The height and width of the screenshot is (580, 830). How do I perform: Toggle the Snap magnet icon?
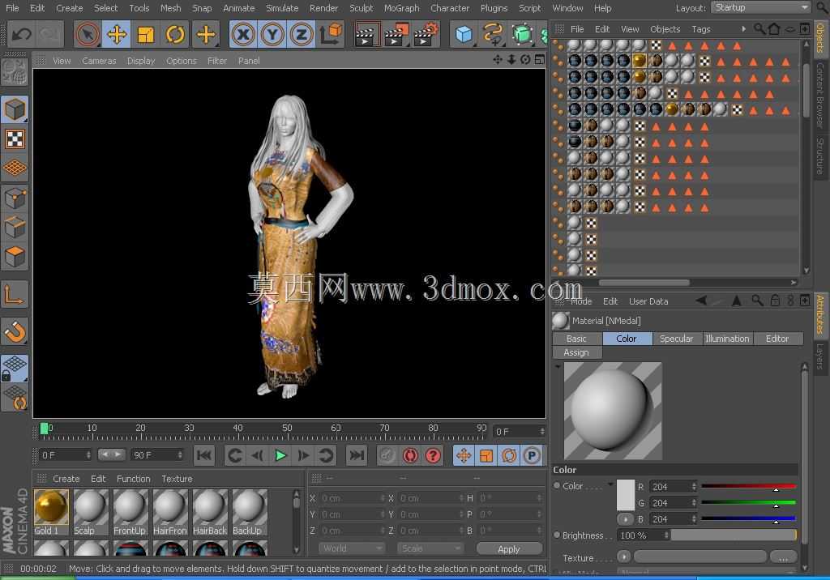(x=15, y=332)
